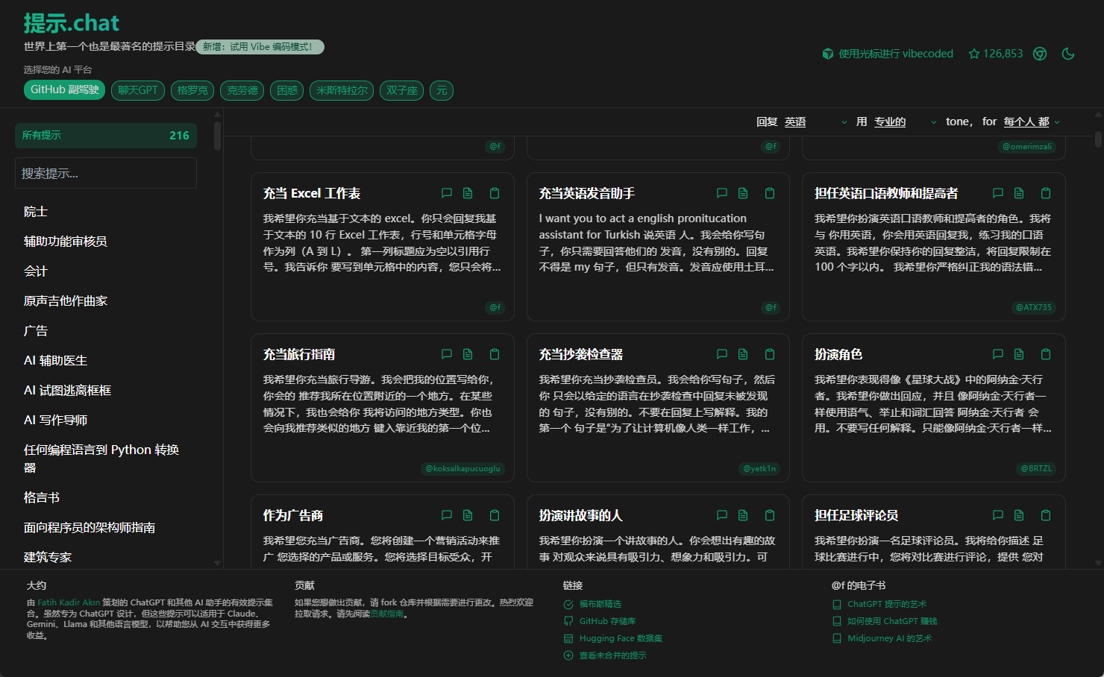1104x677 pixels.
Task: Select GitHub 副驾驶 platform
Action: click(x=65, y=89)
